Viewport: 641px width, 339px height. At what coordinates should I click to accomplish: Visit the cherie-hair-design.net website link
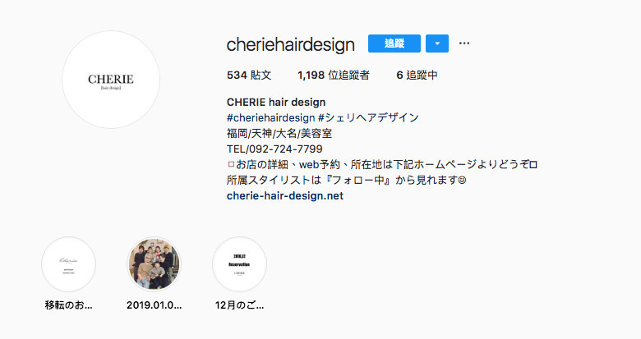(285, 195)
